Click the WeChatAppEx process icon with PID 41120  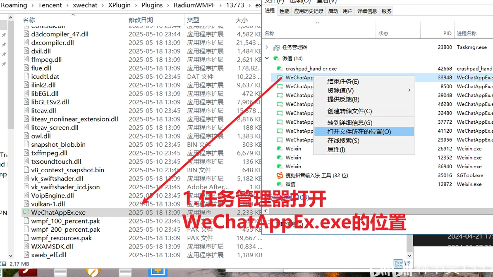[280, 131]
